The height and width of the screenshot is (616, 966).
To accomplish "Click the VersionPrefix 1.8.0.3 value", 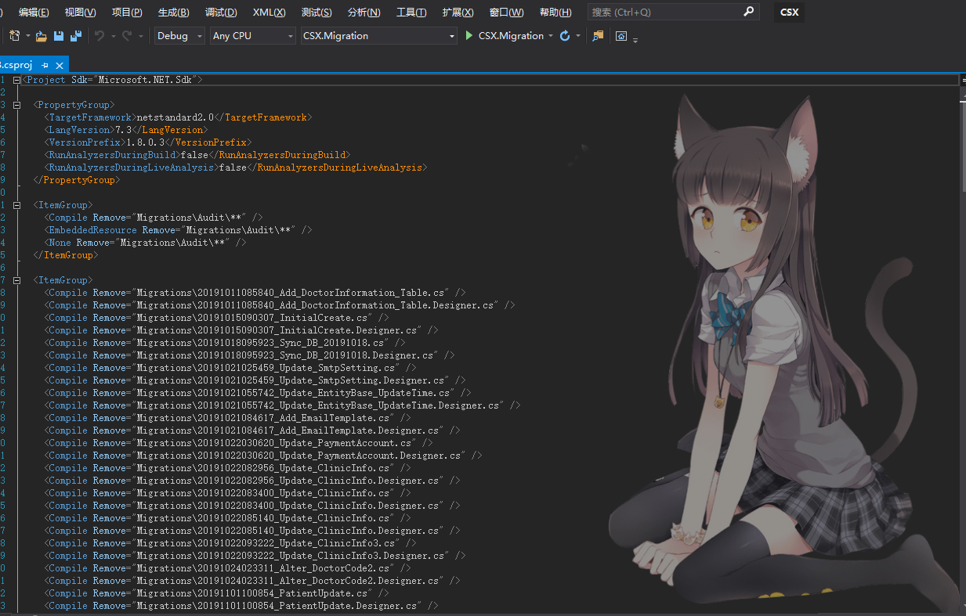I will point(146,142).
